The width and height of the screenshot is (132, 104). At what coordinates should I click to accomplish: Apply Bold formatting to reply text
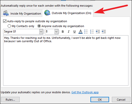coord(63,32)
